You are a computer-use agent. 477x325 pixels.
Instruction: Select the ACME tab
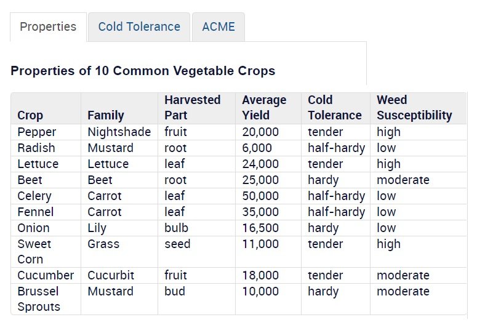point(218,27)
